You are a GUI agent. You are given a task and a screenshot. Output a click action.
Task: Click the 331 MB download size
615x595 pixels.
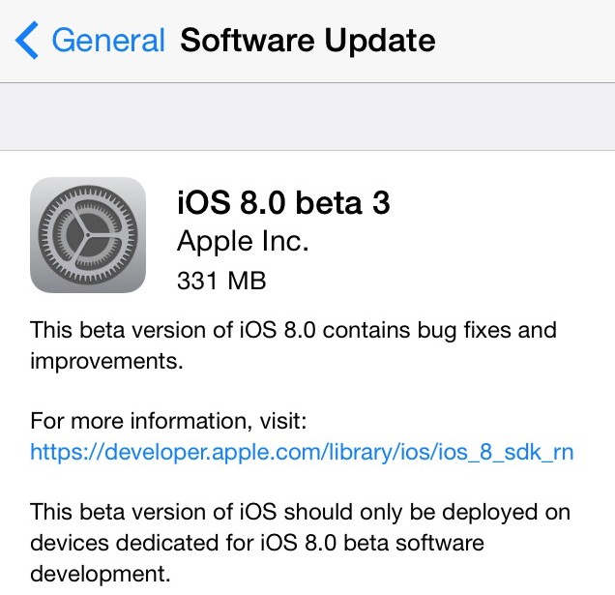[x=221, y=281]
